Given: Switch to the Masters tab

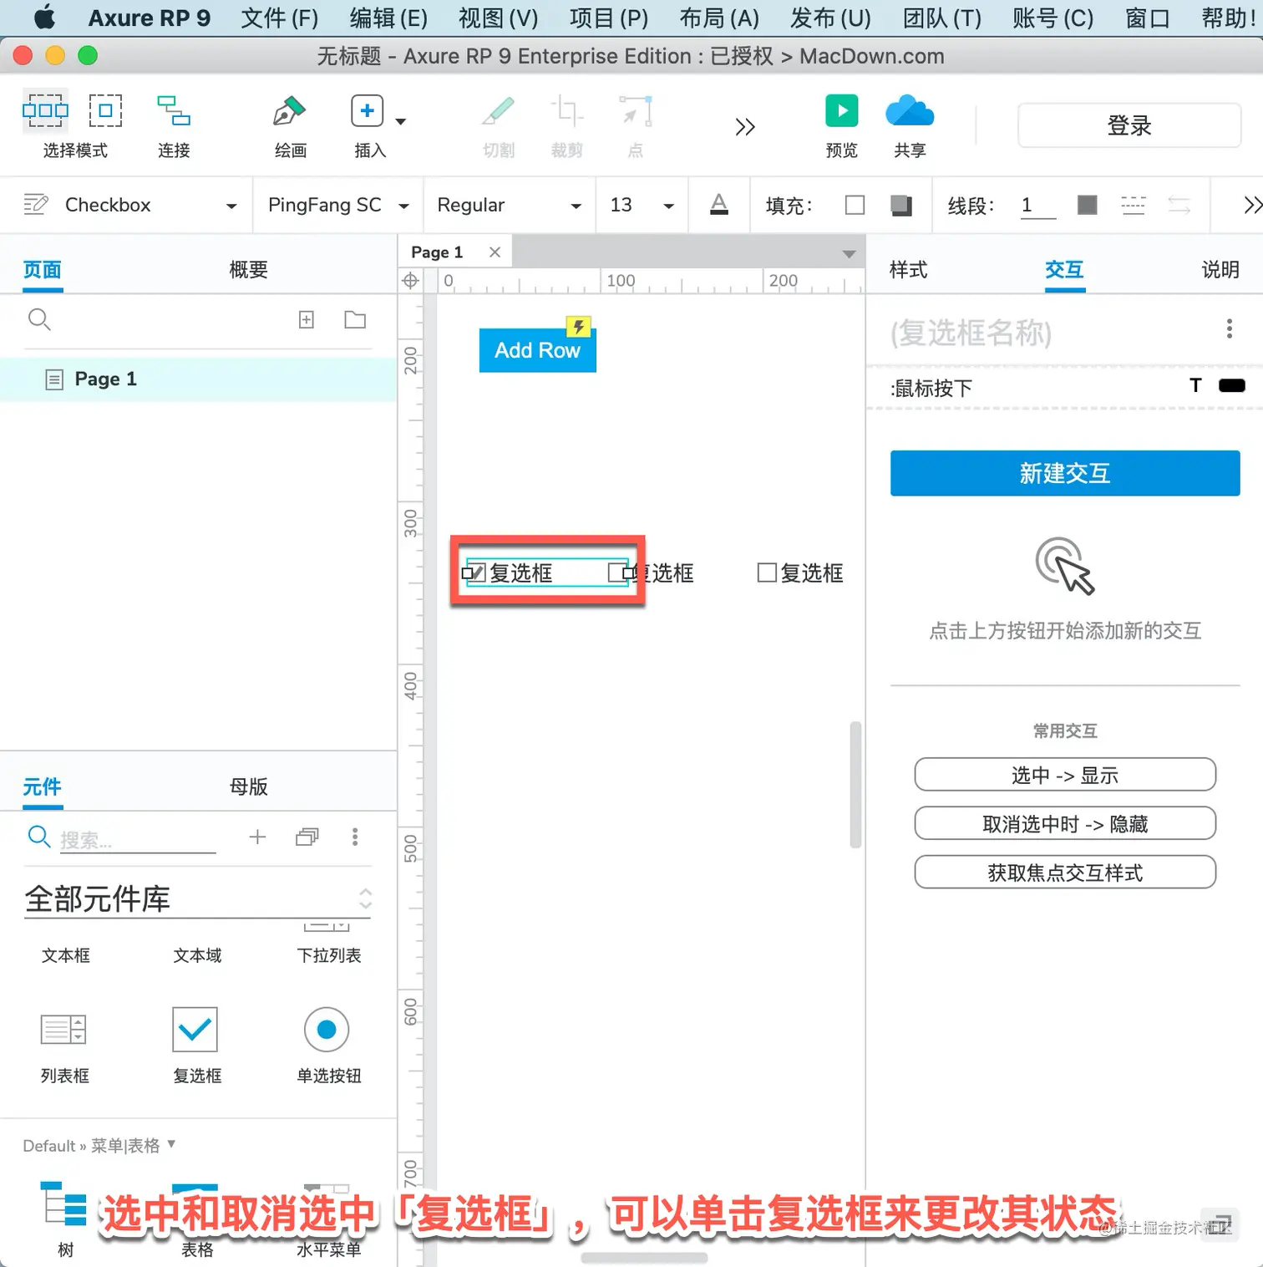Looking at the screenshot, I should (248, 786).
